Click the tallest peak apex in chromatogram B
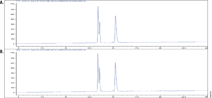This screenshot has height=98, width=212. [98, 54]
